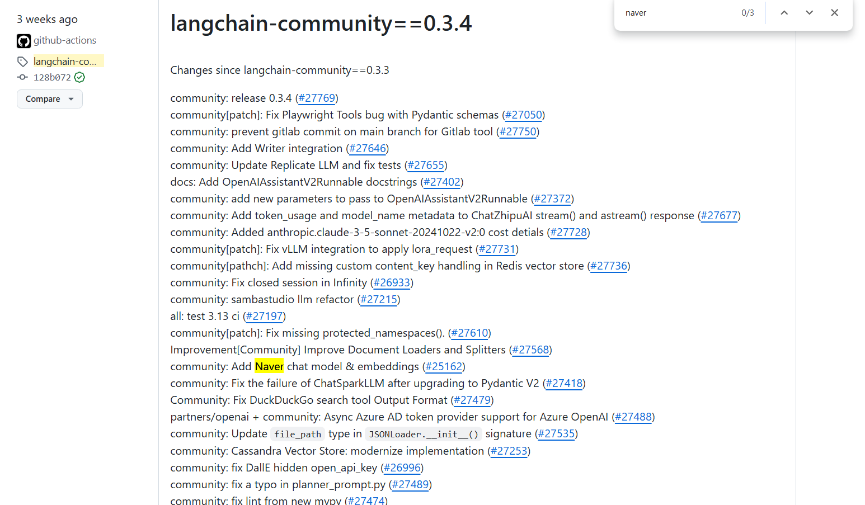Click the 'fix DallE hidden open_api_key' line
Image resolution: width=865 pixels, height=505 pixels.
[x=297, y=468]
